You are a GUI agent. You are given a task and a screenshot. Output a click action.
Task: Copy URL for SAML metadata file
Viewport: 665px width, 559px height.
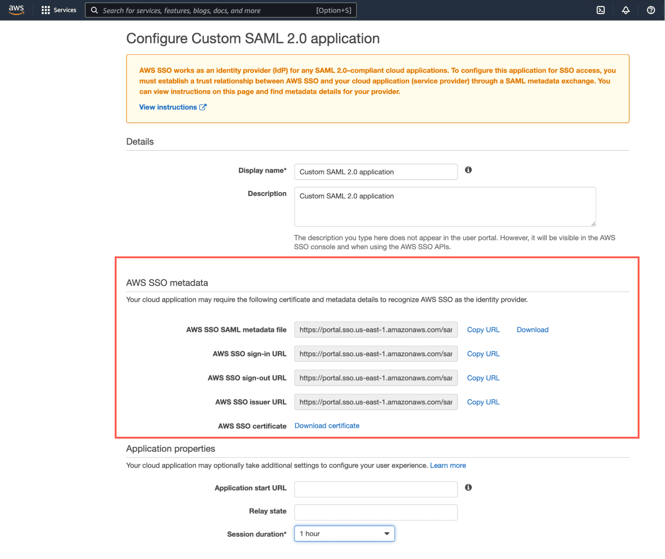coord(483,330)
